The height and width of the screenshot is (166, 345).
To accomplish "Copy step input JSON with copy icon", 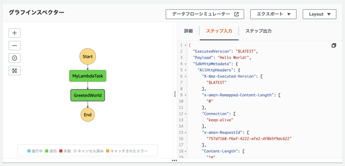I will [333, 46].
